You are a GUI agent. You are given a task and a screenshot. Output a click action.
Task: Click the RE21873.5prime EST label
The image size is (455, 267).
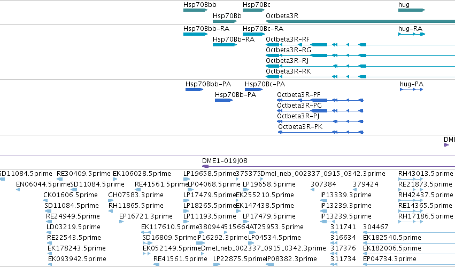pyautogui.click(x=425, y=184)
